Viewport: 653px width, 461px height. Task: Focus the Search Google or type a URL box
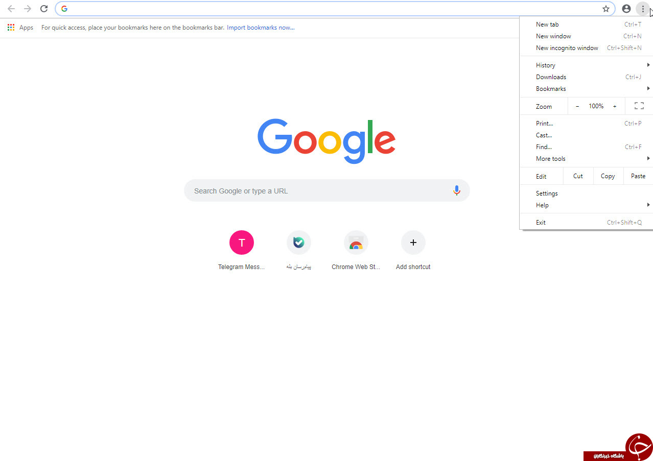327,190
